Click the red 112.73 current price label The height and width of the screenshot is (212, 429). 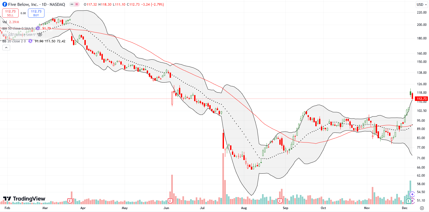coord(422,99)
